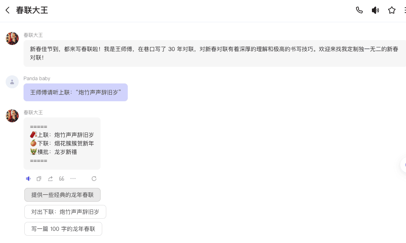Click the 春联大王 title in header

(32, 10)
